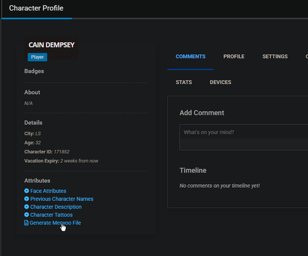Open the Stats tab
This screenshot has width=308, height=256.
(x=184, y=82)
